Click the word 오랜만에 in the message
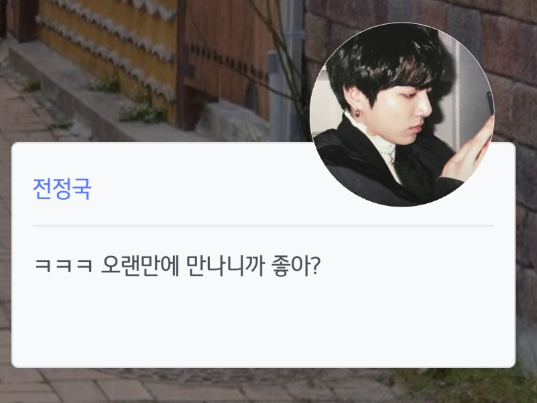 pos(140,266)
